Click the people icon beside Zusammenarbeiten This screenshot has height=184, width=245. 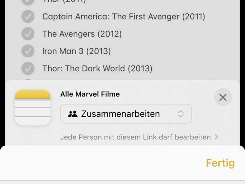(x=73, y=114)
